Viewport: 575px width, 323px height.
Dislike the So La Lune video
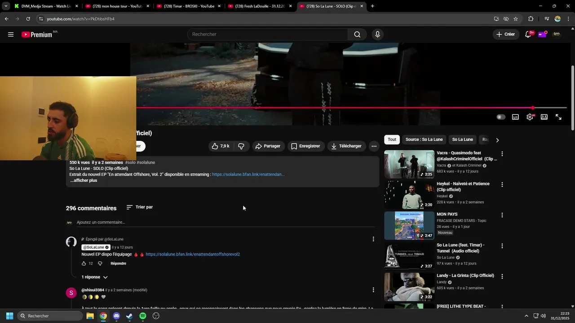pyautogui.click(x=241, y=146)
